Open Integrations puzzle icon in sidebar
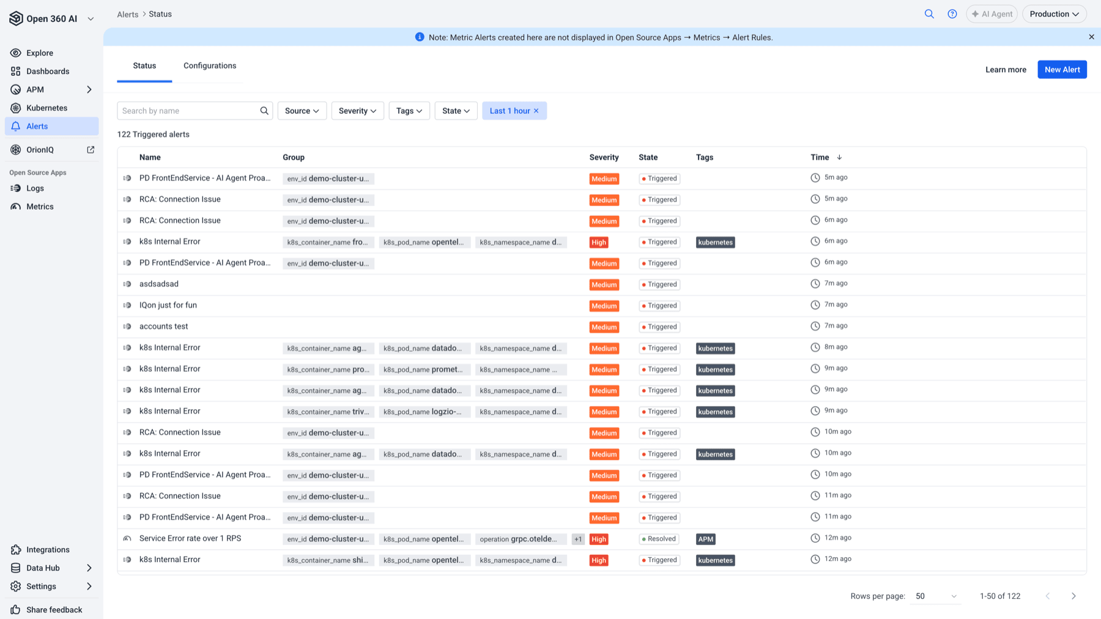Image resolution: width=1101 pixels, height=619 pixels. coord(16,550)
